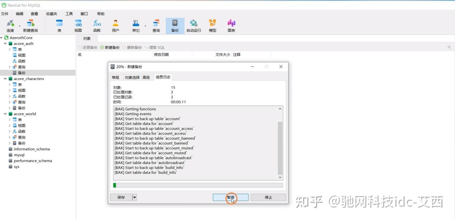Click the log scrollbar down arrow
The image size is (455, 220).
(280, 177)
